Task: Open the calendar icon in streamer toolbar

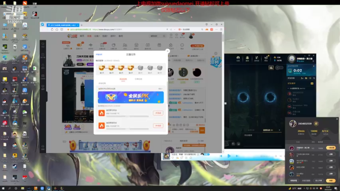Action: [x=147, y=45]
